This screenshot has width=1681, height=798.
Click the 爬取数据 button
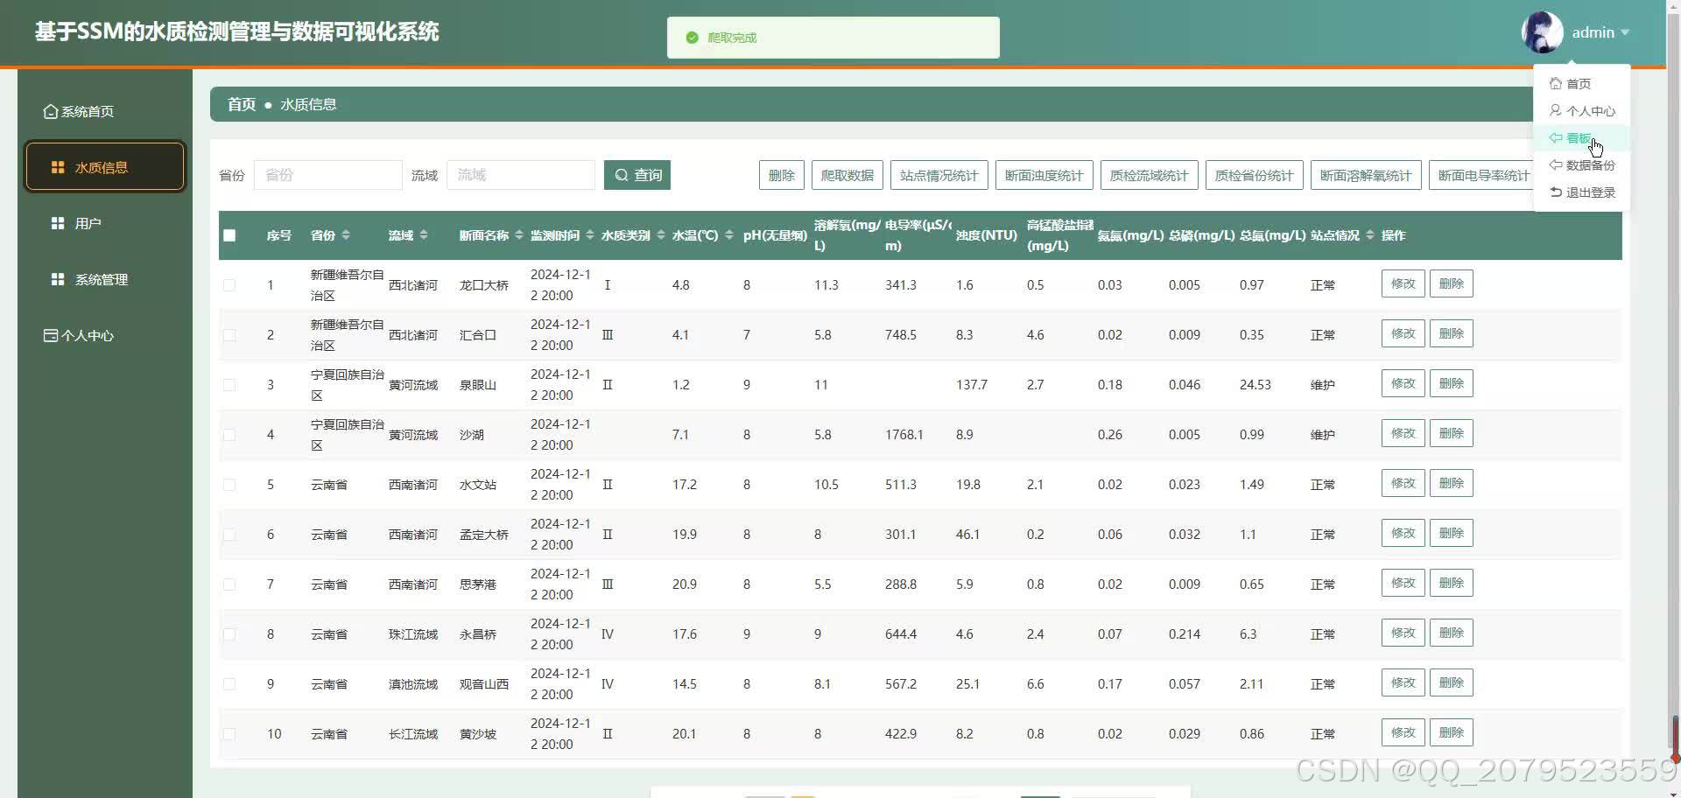pyautogui.click(x=847, y=175)
